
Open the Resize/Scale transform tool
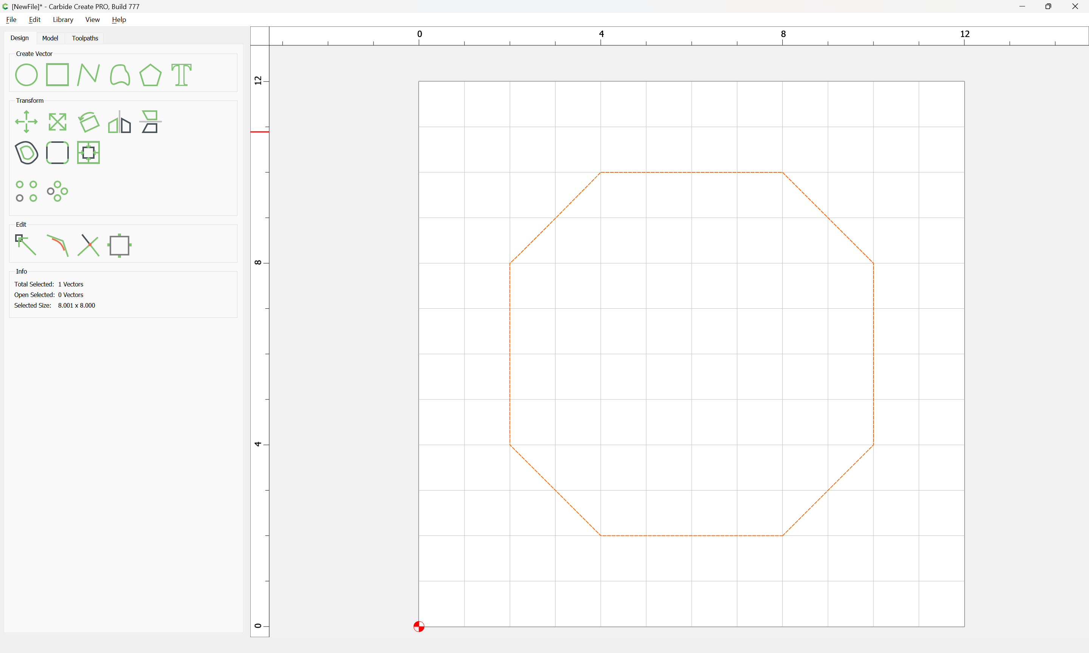click(57, 122)
